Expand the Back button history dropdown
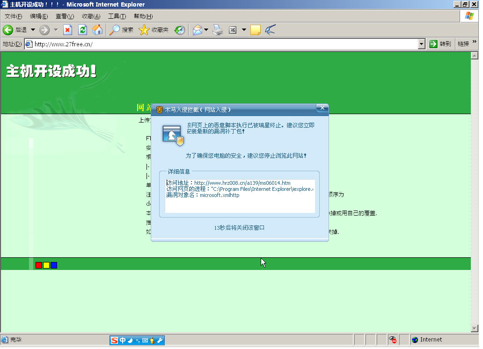 33,30
